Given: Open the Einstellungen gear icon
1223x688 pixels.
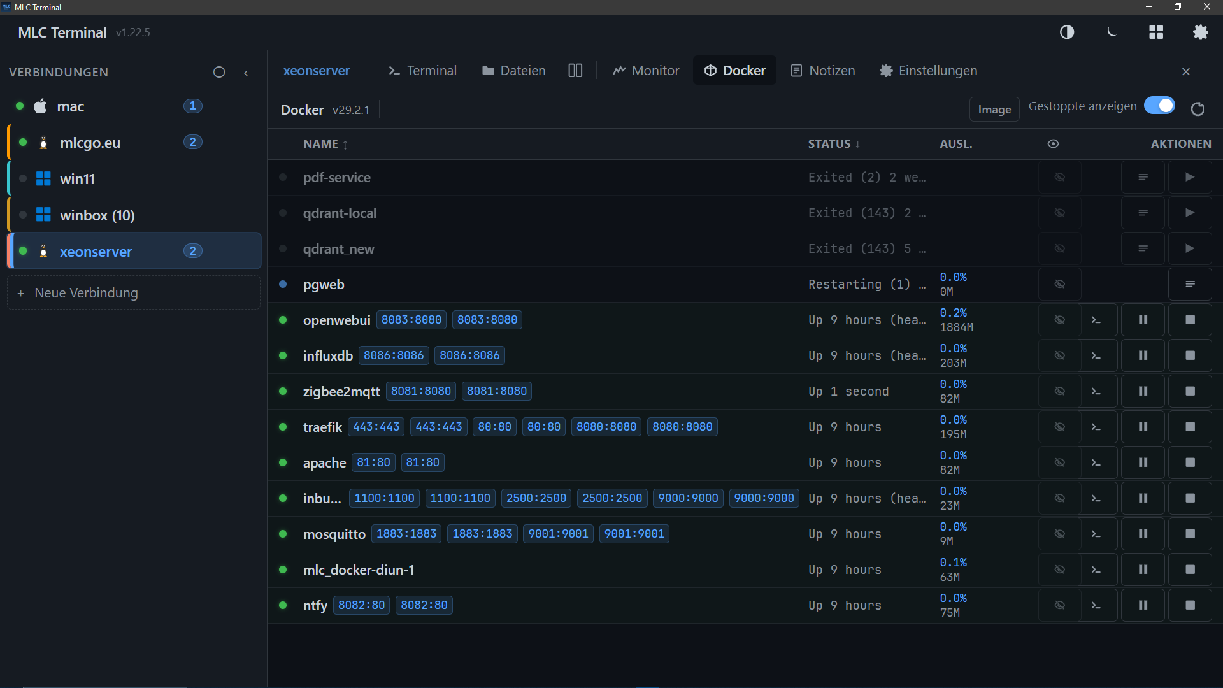Looking at the screenshot, I should coord(1201,32).
